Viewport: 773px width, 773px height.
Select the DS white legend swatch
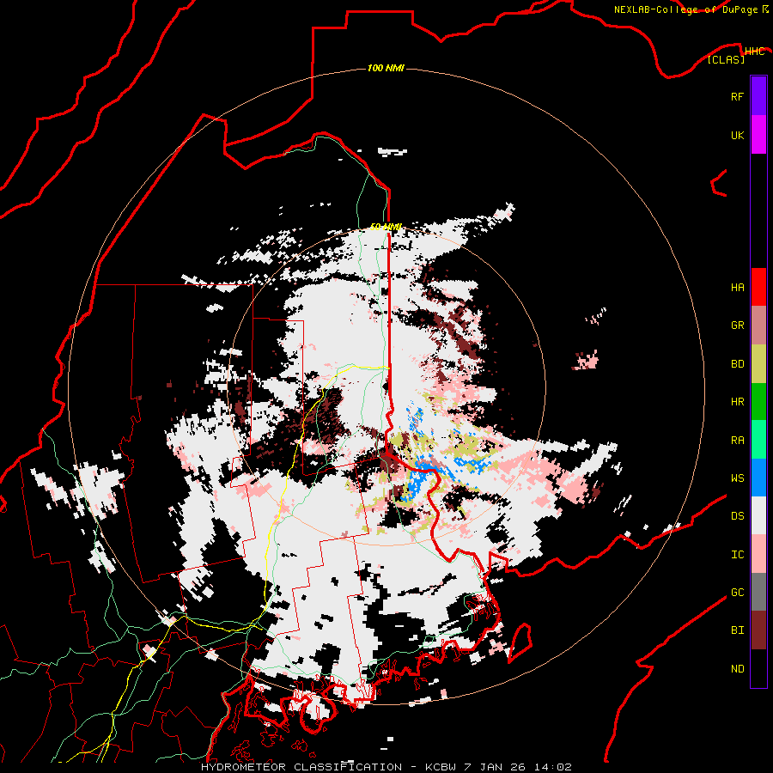pyautogui.click(x=758, y=515)
